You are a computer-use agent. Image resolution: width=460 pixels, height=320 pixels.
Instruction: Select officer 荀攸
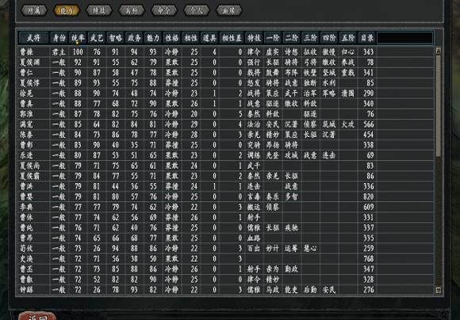(225, 248)
